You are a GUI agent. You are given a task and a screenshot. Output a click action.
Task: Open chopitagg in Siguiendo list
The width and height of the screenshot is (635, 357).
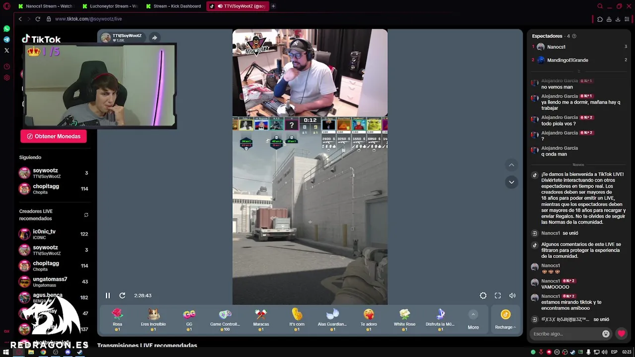click(53, 189)
